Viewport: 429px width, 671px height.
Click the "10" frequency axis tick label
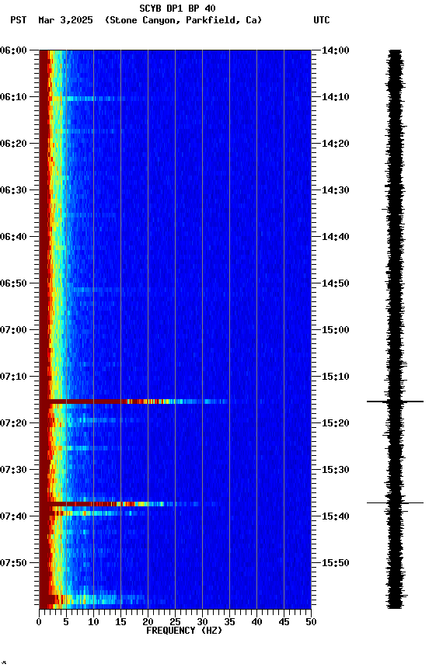coord(93,622)
